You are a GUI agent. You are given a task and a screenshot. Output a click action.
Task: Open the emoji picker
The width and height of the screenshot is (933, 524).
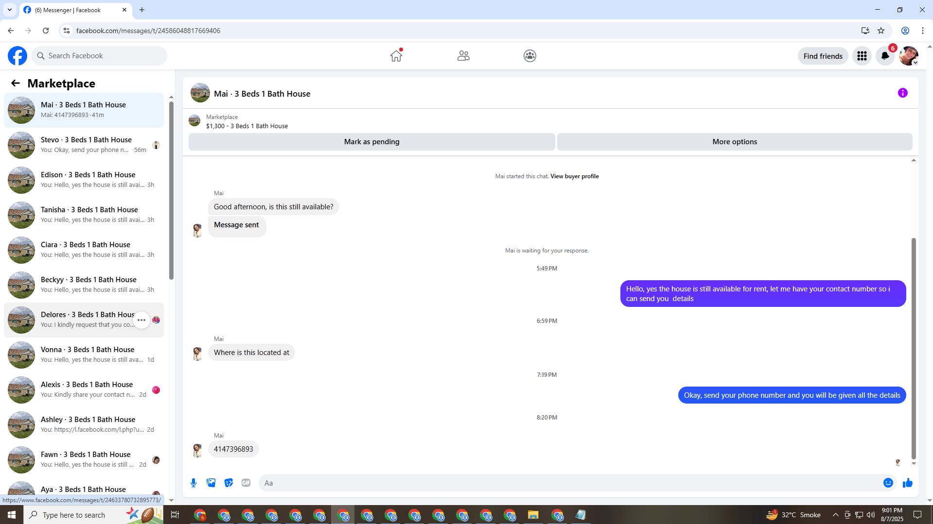888,483
